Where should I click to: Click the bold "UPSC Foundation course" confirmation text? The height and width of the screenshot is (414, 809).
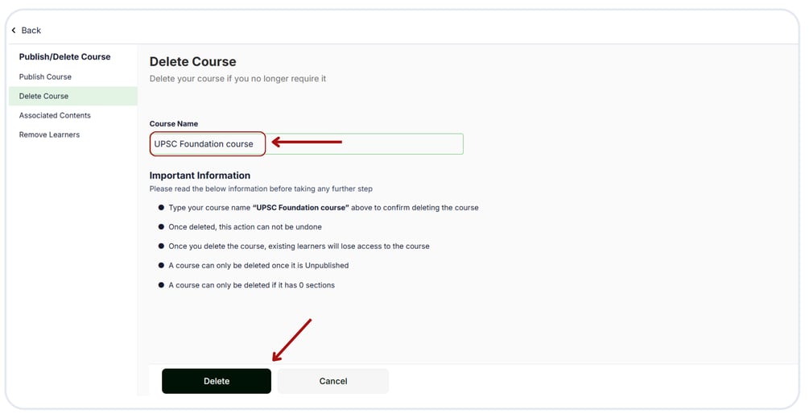tap(301, 208)
